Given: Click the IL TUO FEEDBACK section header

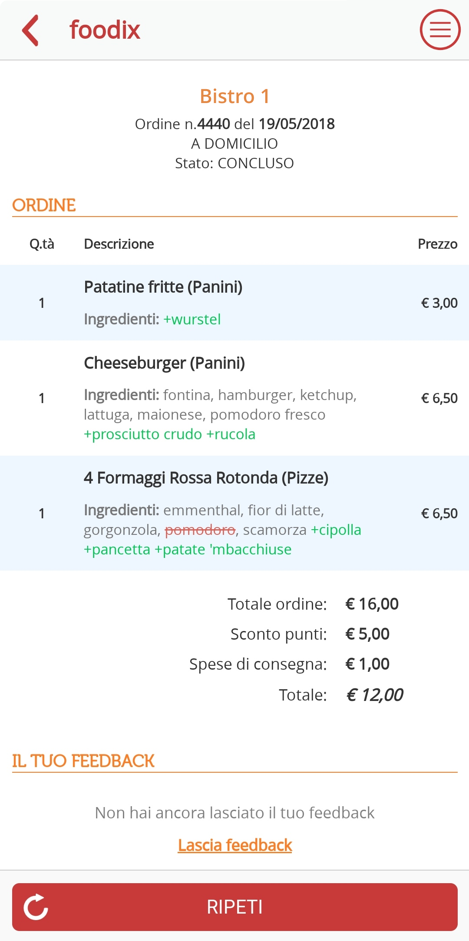Looking at the screenshot, I should point(83,761).
